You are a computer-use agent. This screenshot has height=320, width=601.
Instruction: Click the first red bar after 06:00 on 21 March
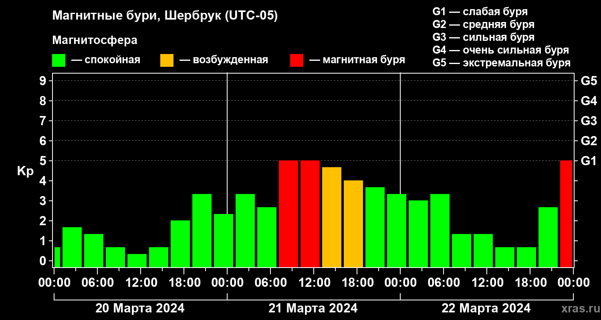(x=288, y=214)
